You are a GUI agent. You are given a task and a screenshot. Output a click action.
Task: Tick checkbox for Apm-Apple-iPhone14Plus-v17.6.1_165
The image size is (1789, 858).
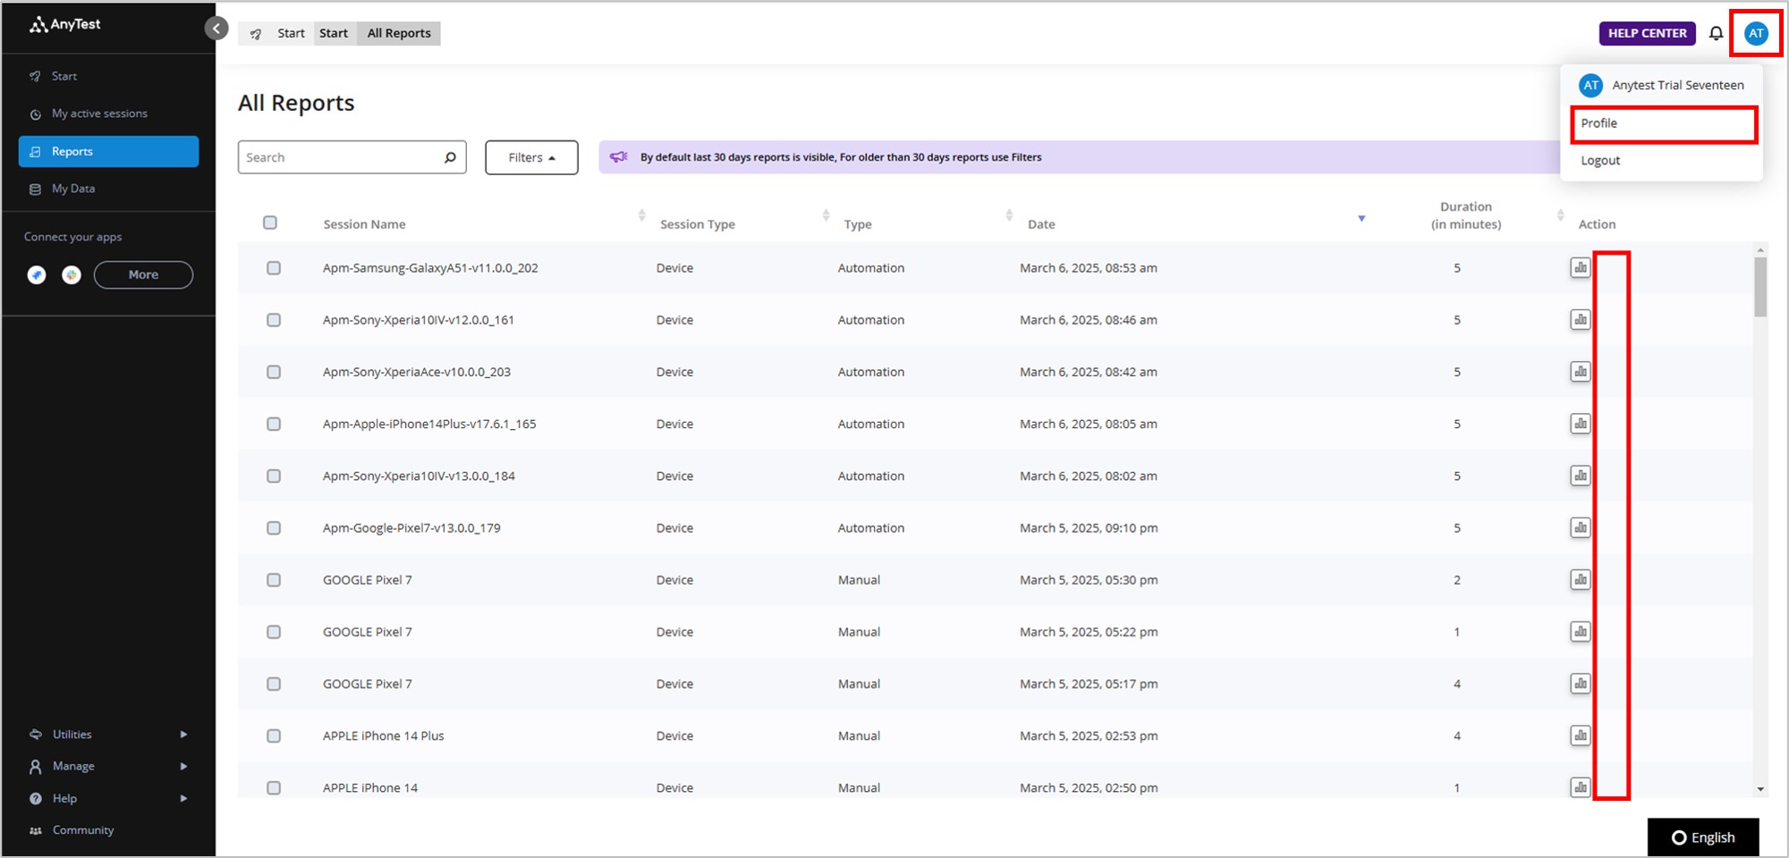[274, 424]
